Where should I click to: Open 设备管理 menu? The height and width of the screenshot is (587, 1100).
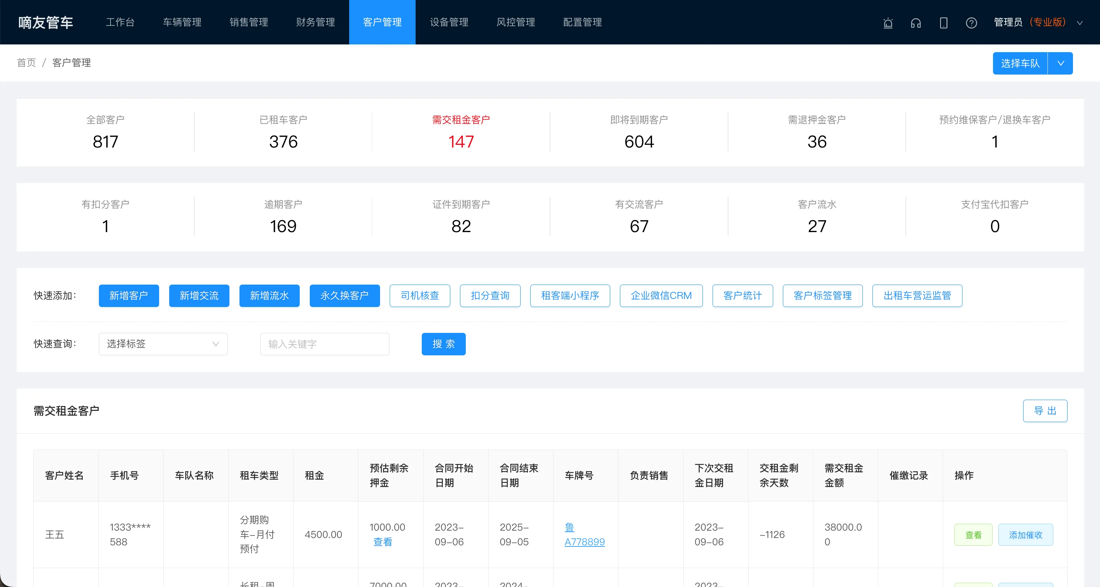tap(449, 22)
